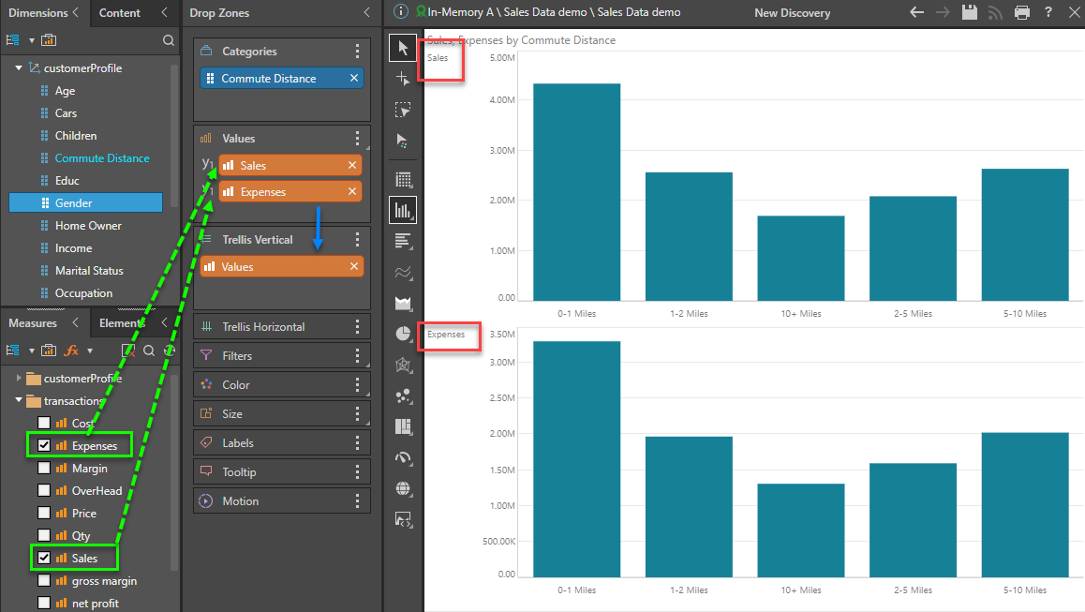Uncheck the Sales measure checkbox
1085x612 pixels.
click(x=44, y=558)
